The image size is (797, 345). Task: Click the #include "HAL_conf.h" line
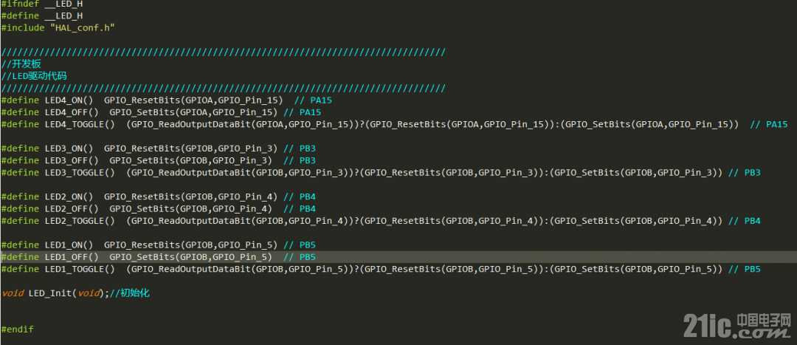(58, 28)
